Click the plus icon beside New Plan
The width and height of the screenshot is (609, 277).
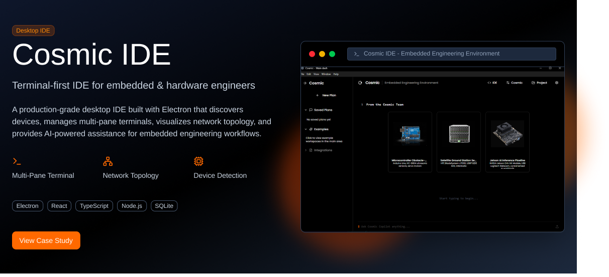point(317,95)
